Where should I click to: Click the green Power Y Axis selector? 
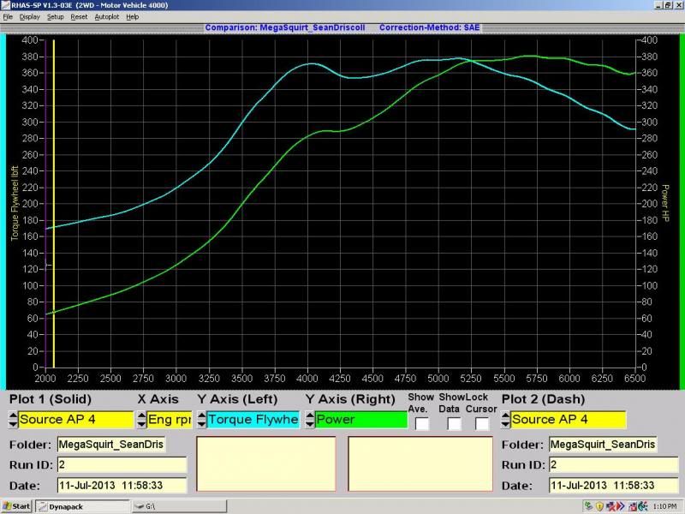(x=360, y=420)
